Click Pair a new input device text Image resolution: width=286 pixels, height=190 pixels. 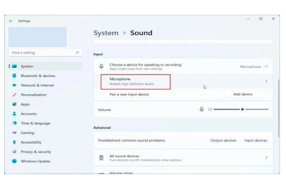(129, 94)
